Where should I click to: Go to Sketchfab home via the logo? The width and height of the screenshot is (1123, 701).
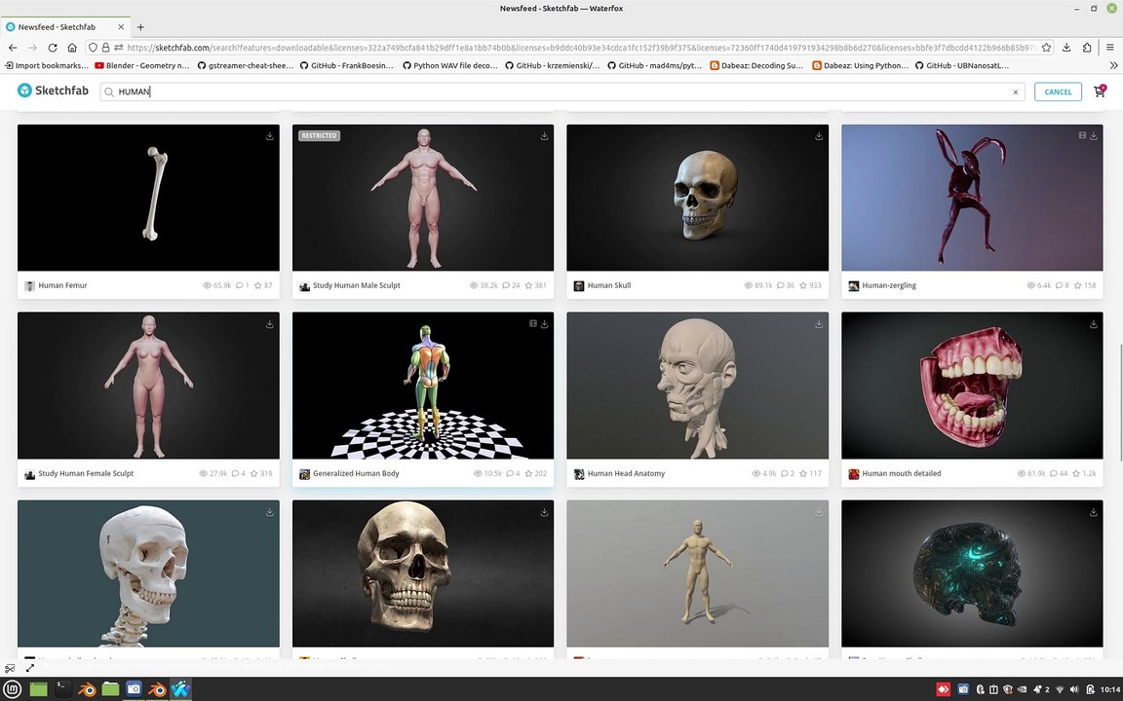point(53,91)
